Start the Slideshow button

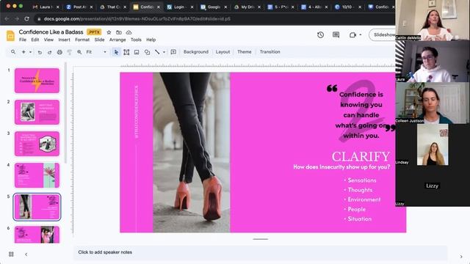coord(383,35)
